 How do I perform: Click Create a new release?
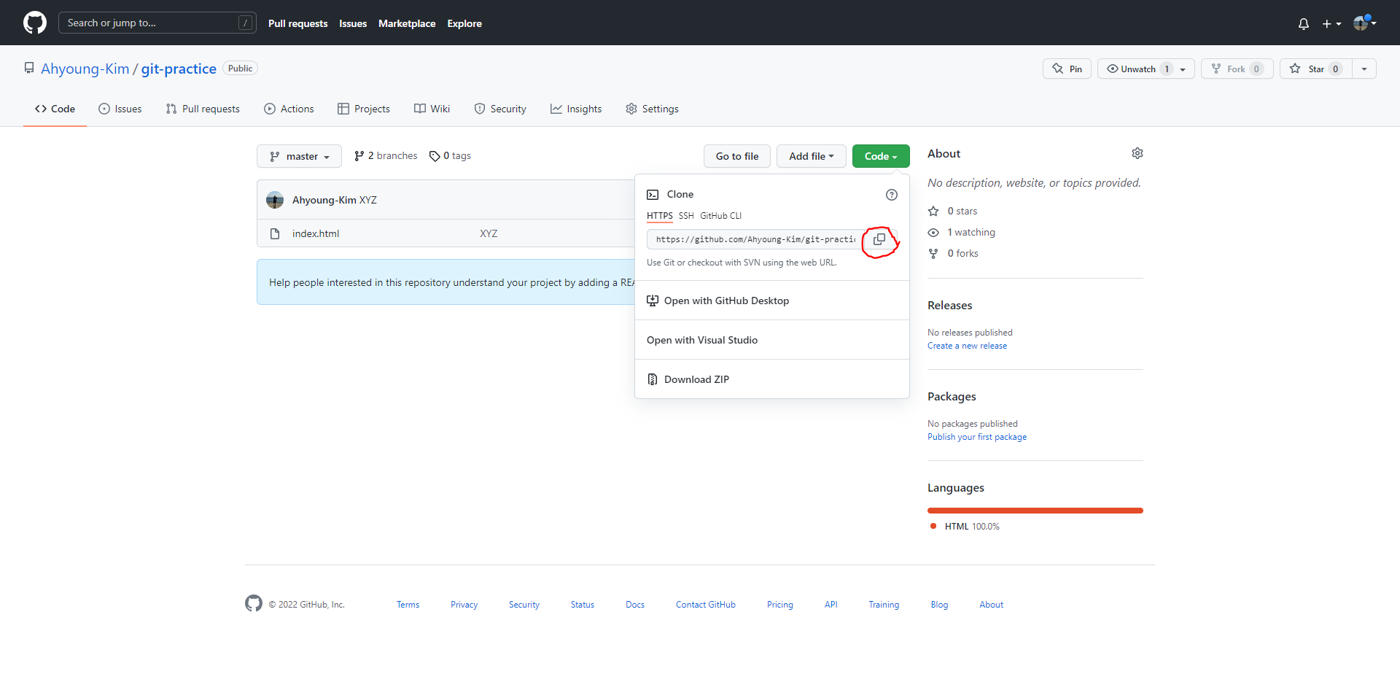(x=967, y=346)
